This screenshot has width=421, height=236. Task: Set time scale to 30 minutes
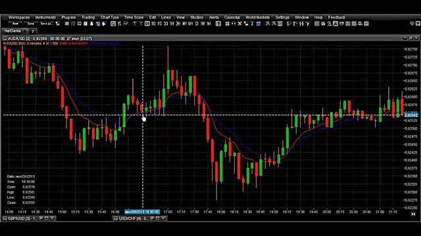166,24
